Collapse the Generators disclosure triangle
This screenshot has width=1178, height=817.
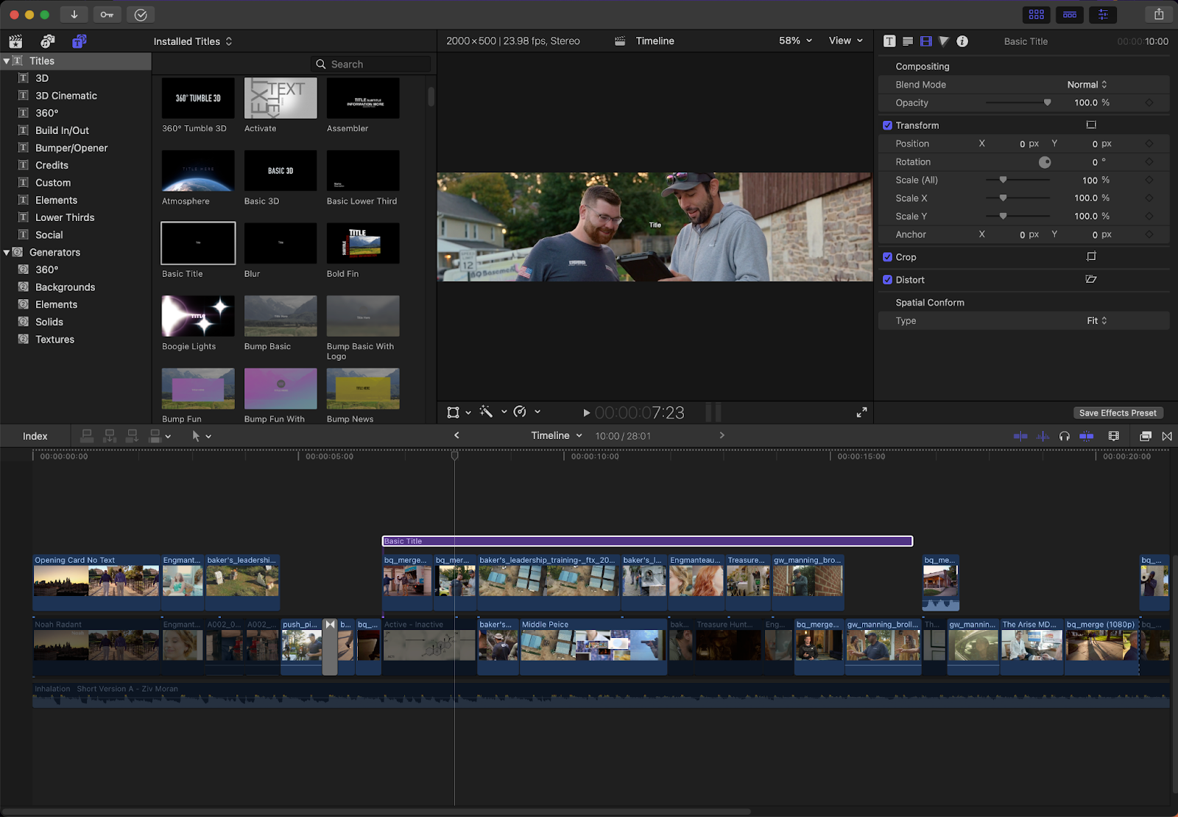pyautogui.click(x=7, y=253)
